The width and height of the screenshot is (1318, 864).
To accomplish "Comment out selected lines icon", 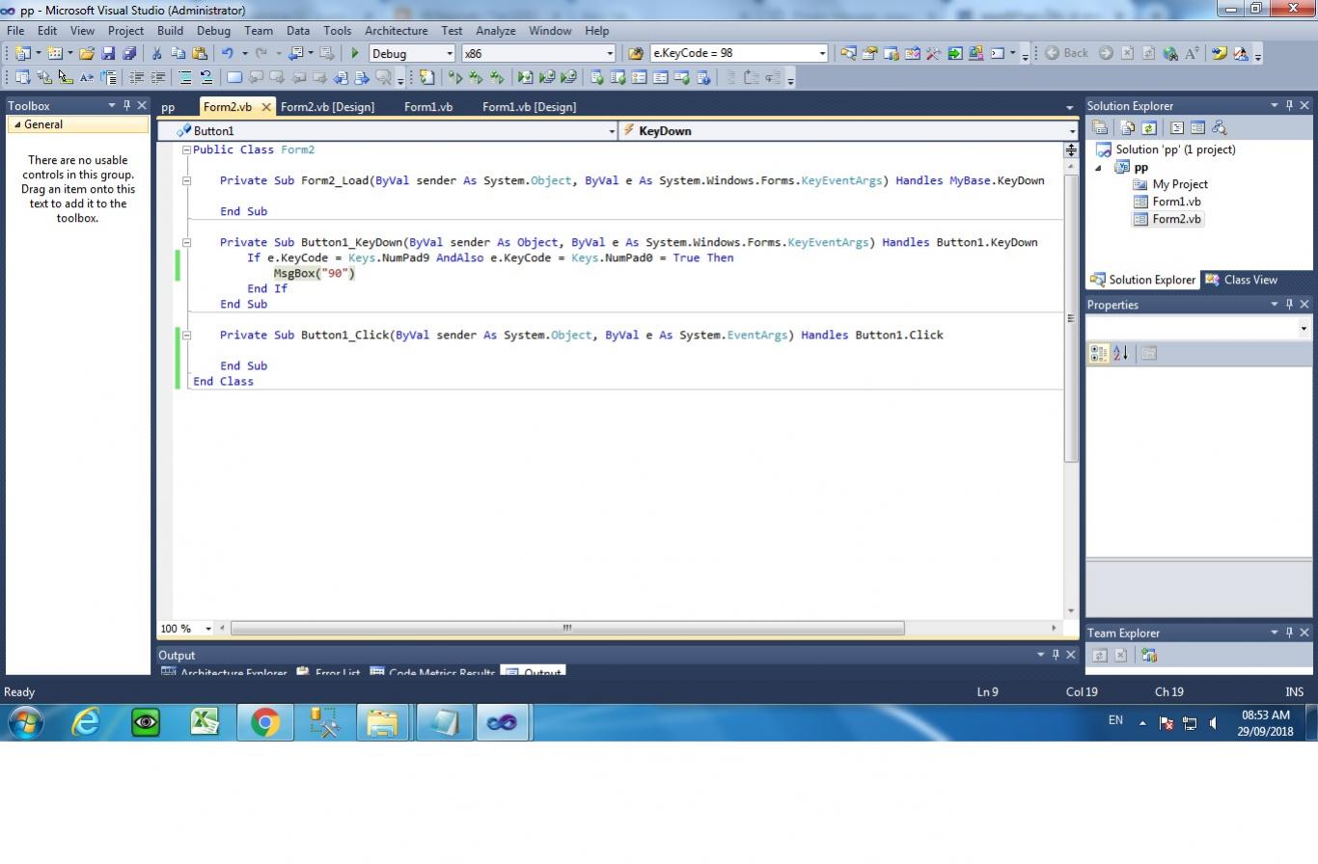I will [x=185, y=78].
